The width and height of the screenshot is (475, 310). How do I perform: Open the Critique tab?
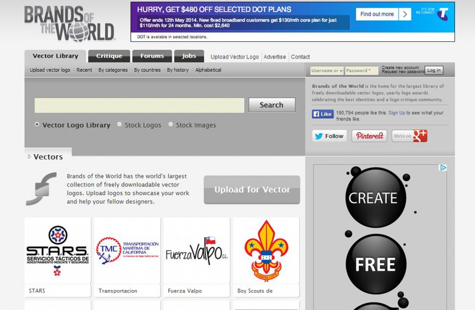[x=109, y=56]
